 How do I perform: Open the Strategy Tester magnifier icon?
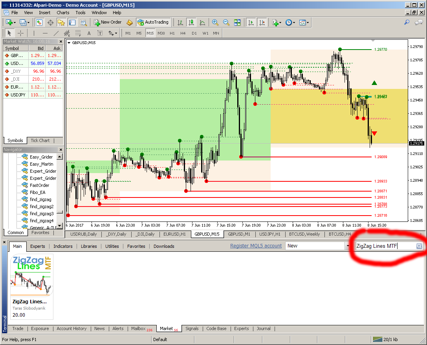click(x=83, y=22)
